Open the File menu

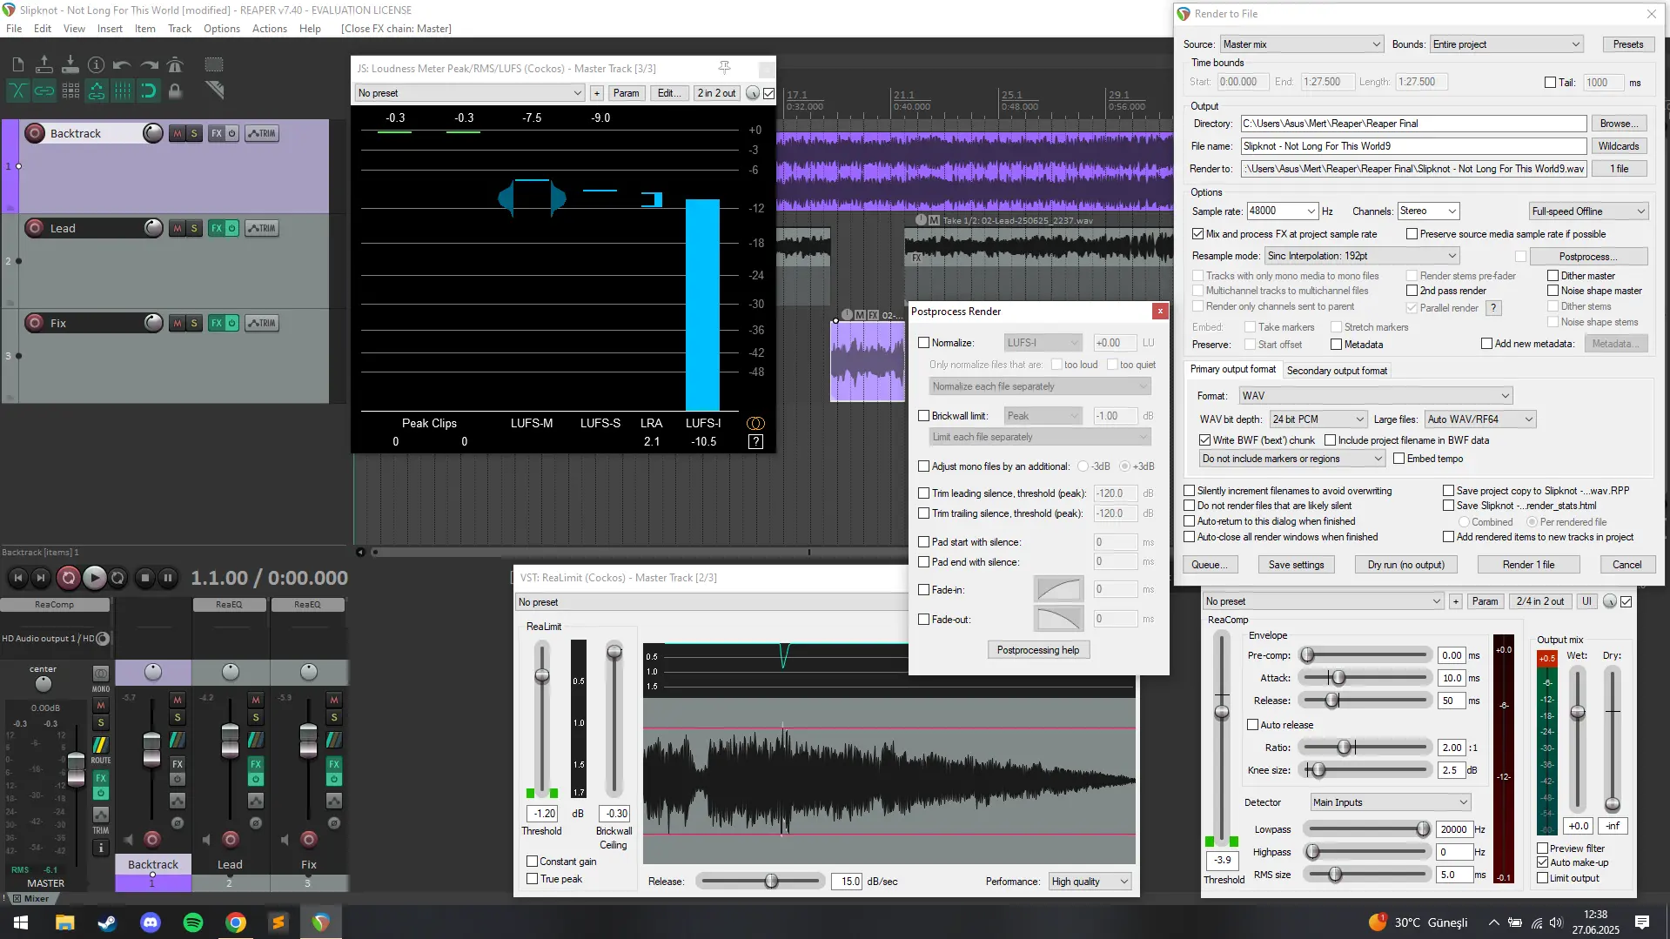(x=14, y=29)
